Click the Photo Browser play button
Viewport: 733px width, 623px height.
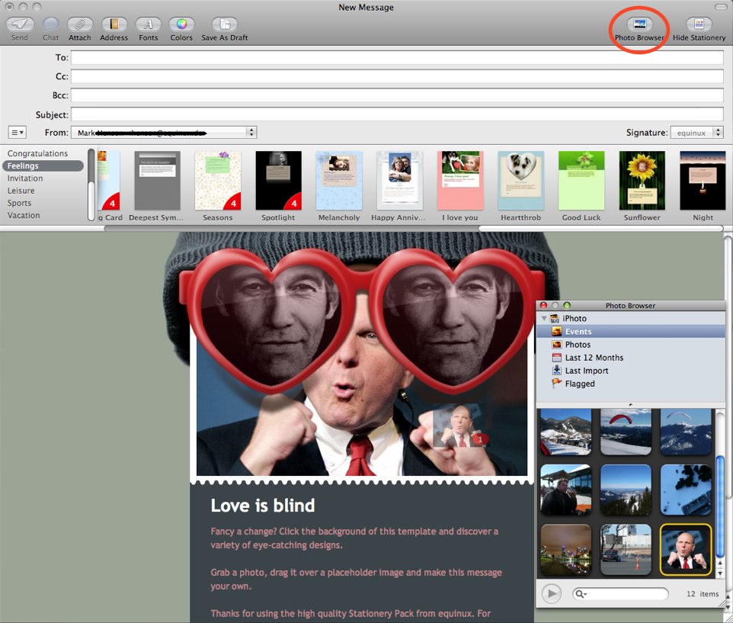(x=552, y=593)
